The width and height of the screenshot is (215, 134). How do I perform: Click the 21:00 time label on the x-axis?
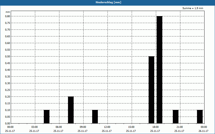point(180,127)
